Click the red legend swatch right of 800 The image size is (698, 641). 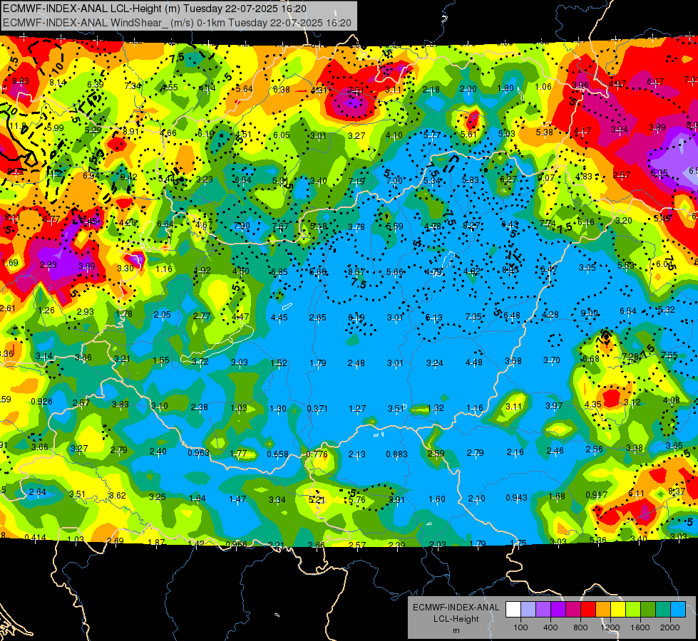click(x=588, y=610)
